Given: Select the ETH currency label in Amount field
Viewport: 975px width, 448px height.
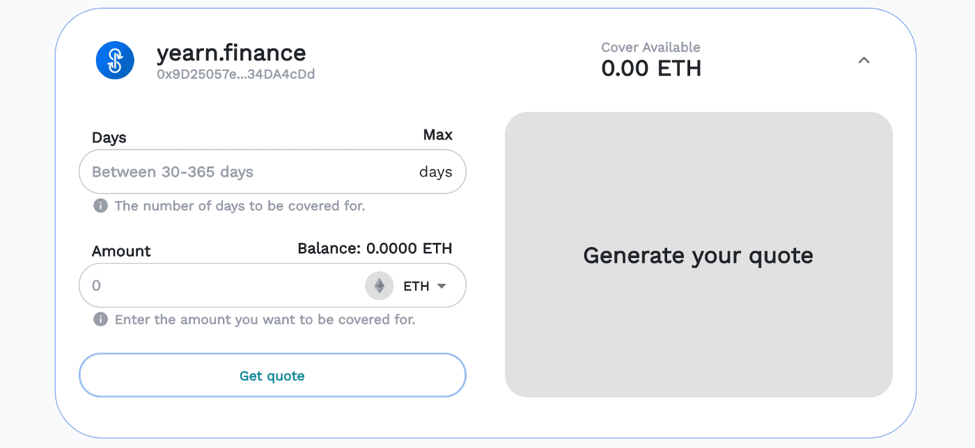Looking at the screenshot, I should point(416,286).
